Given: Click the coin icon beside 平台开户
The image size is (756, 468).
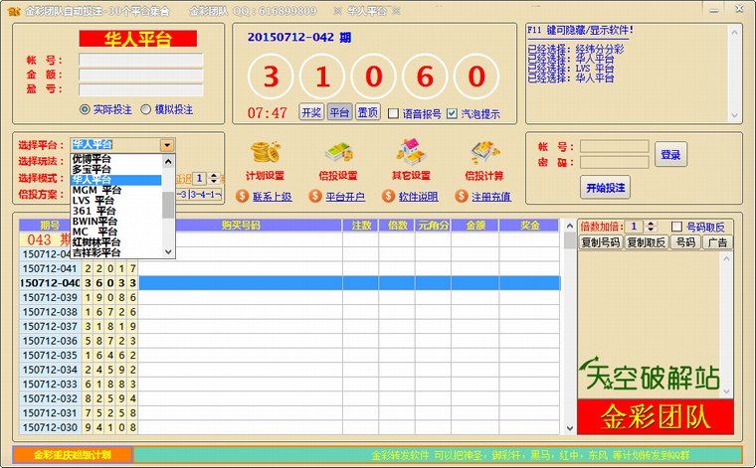Looking at the screenshot, I should click(x=315, y=197).
